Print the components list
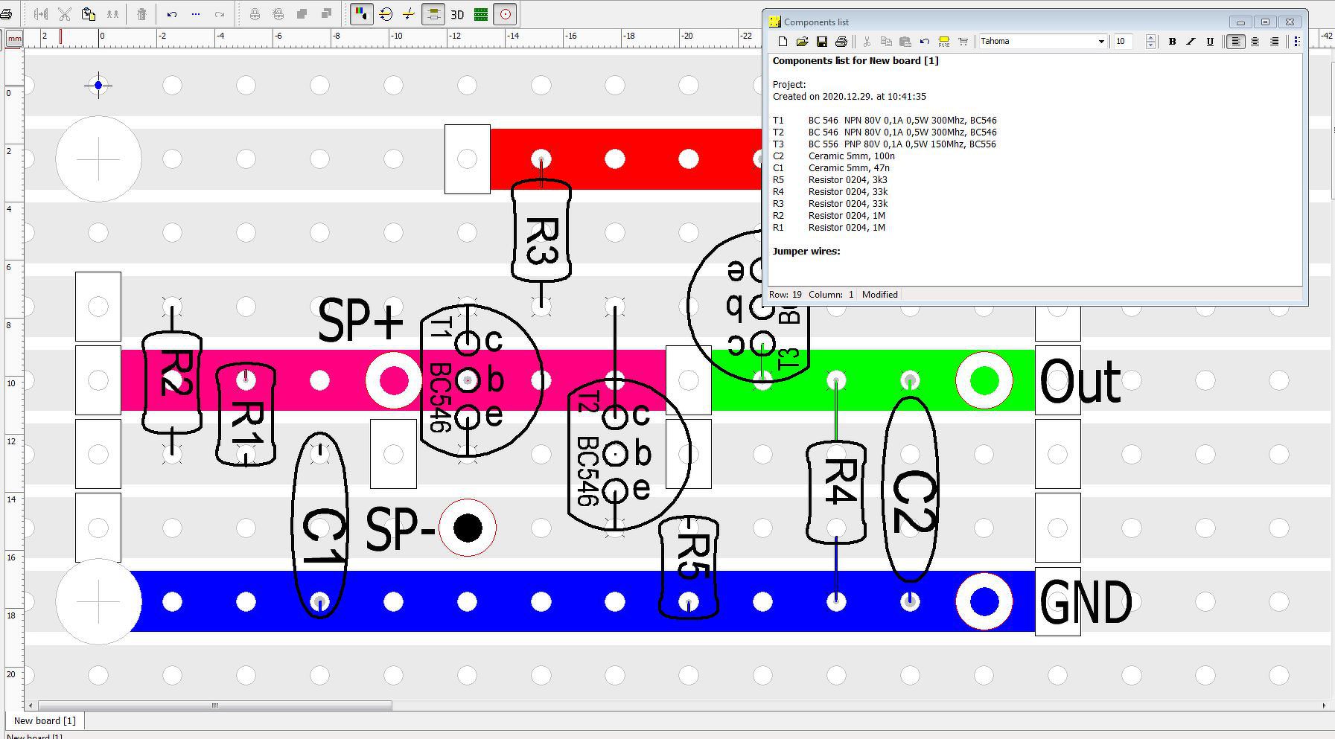Screen dimensions: 1335x739 [x=841, y=42]
